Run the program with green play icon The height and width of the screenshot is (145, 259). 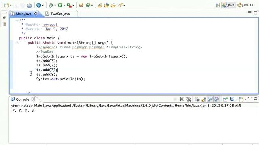coord(60,5)
